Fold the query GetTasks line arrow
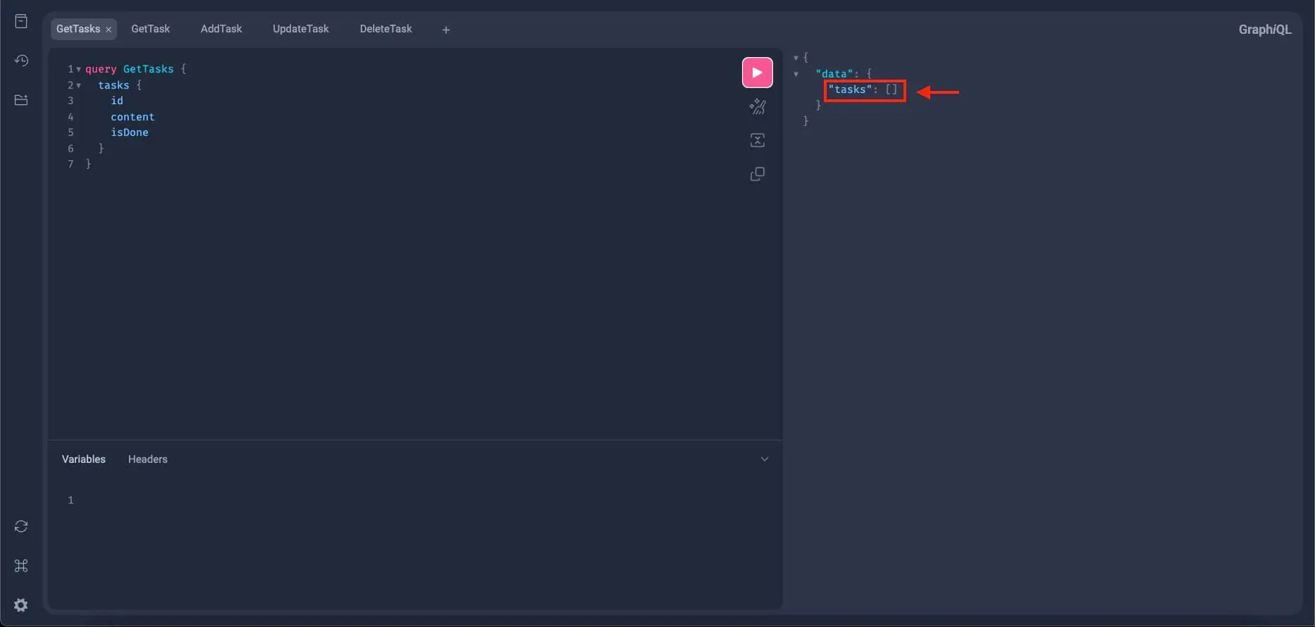1315x627 pixels. pos(78,69)
